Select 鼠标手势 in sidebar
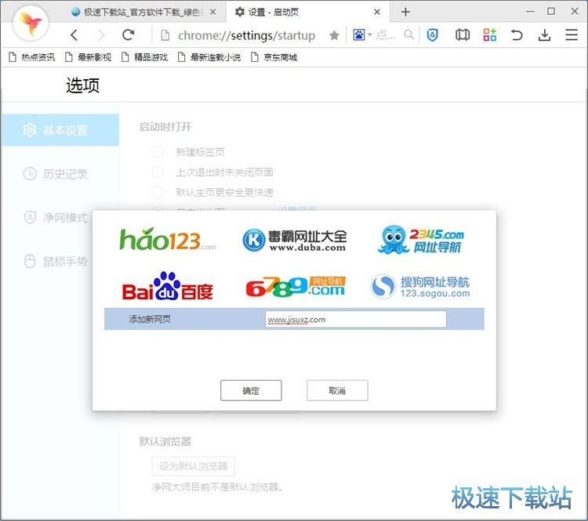 (x=56, y=261)
